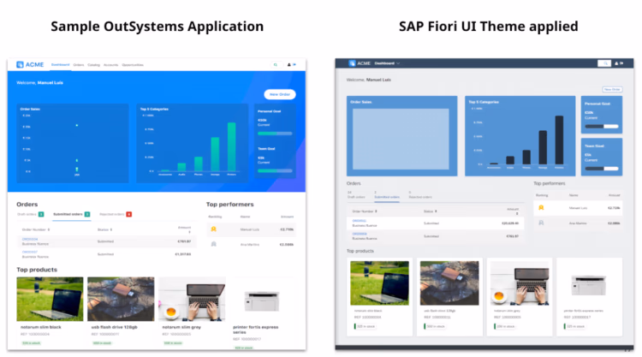Click the logout icon in the SAP Fiori header
The height and width of the screenshot is (357, 642).
tap(621, 63)
